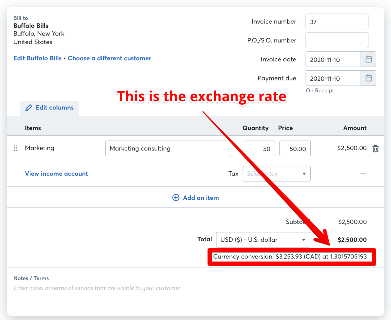Delete the Marketing line item
Viewport: 391px width, 320px height.
coord(375,149)
